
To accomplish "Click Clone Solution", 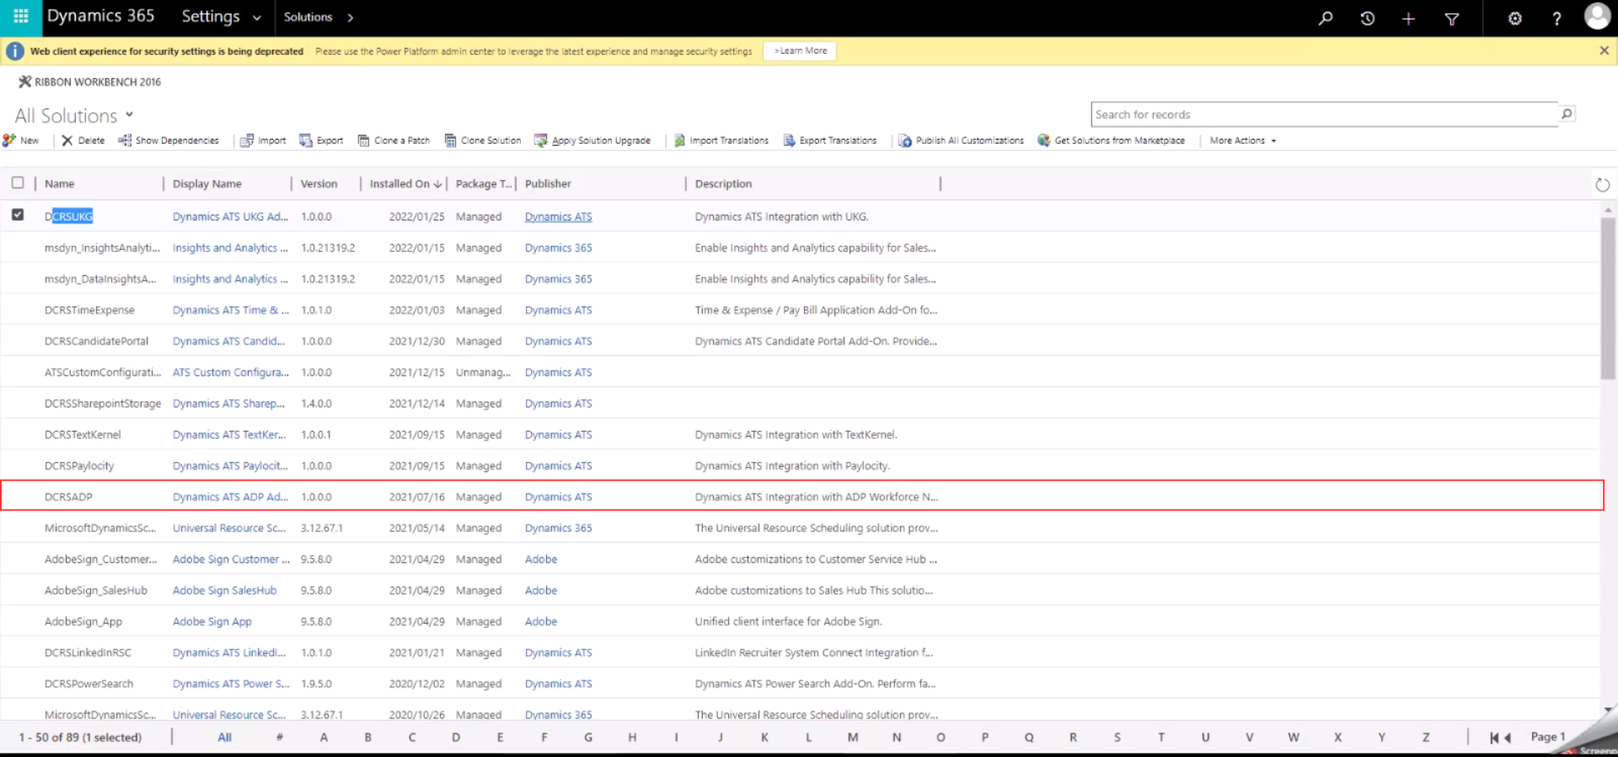I will 483,141.
